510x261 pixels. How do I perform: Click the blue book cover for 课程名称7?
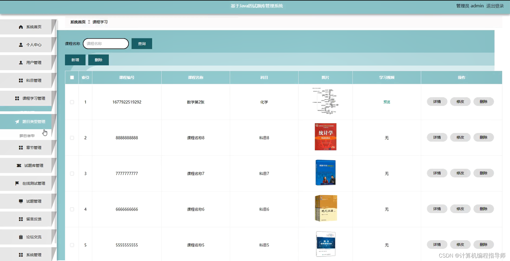(325, 172)
